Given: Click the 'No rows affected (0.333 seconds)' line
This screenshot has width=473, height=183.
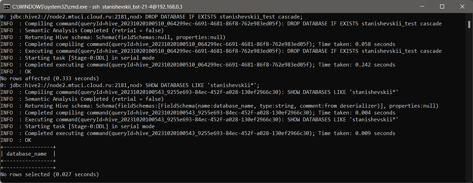Looking at the screenshot, I should click(49, 78).
